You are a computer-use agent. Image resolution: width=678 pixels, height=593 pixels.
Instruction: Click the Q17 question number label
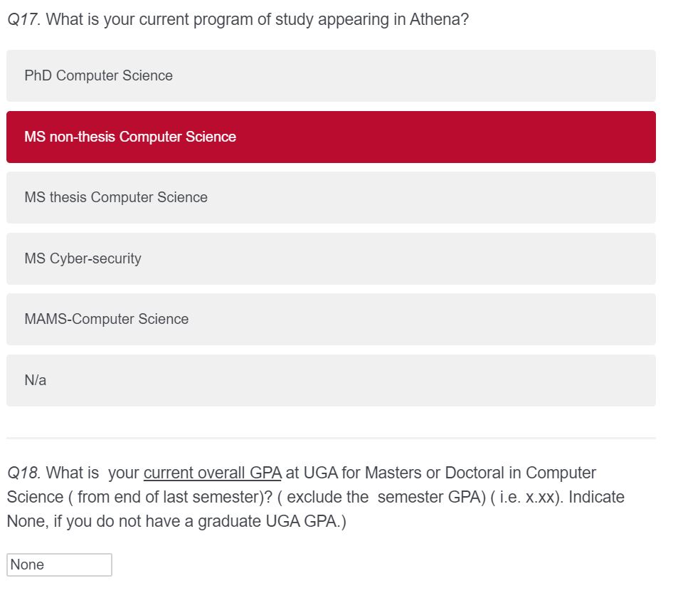[x=23, y=19]
